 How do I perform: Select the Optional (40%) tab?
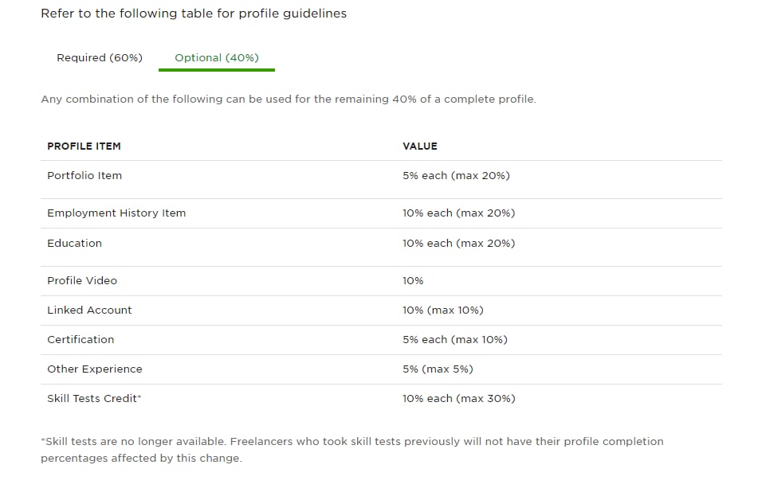tap(217, 58)
